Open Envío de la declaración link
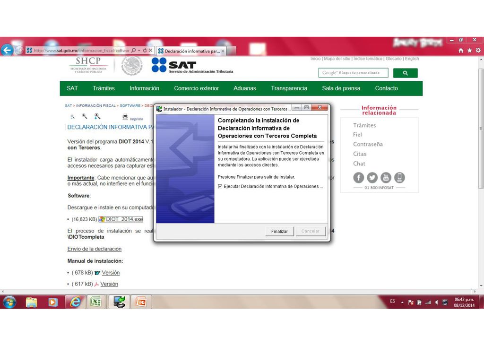 pyautogui.click(x=95, y=249)
